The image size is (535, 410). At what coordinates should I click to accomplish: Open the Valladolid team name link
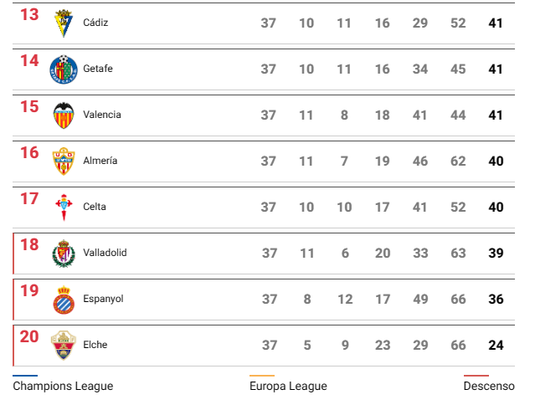pos(105,253)
